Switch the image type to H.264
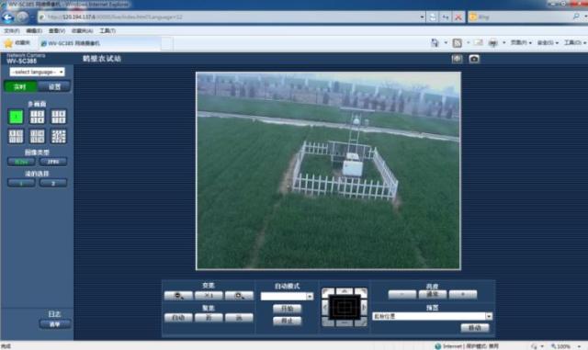The width and height of the screenshot is (588, 350). pyautogui.click(x=21, y=162)
